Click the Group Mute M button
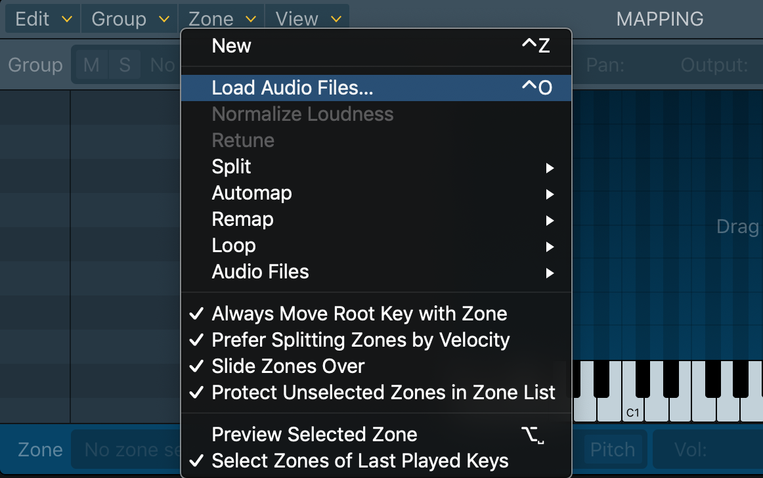The height and width of the screenshot is (478, 763). coord(91,65)
